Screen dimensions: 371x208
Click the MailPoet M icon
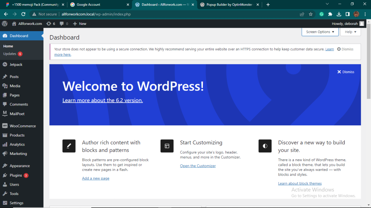click(5, 113)
